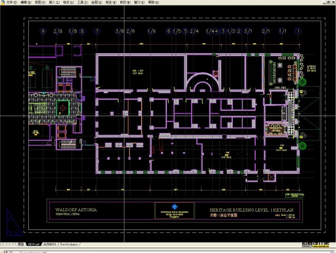Open the 视图(V) View menu
Screen dimensions: 336x253
click(x=40, y=2)
